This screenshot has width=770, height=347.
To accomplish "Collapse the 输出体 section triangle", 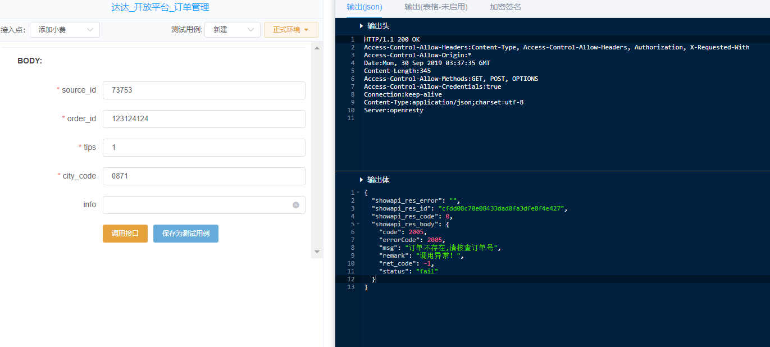I will 362,180.
